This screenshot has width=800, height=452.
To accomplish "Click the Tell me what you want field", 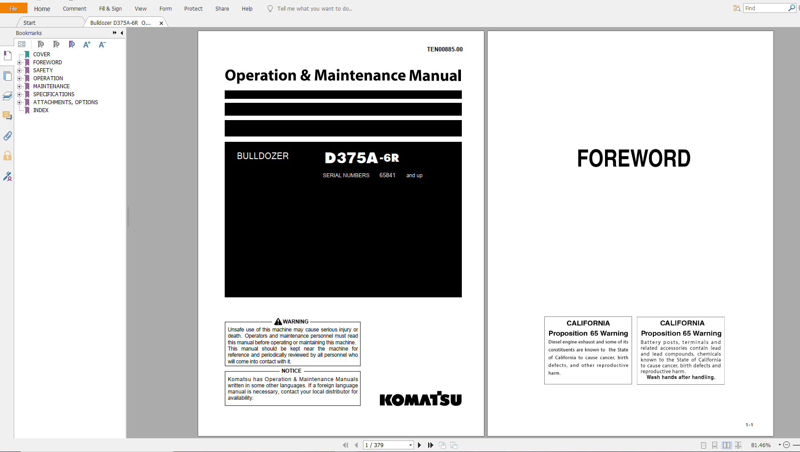I will point(315,8).
